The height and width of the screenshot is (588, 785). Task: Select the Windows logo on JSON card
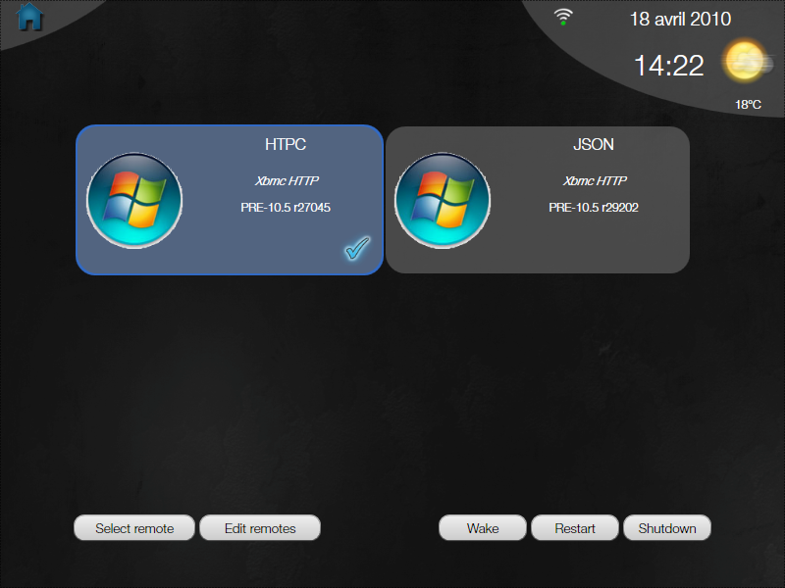443,201
